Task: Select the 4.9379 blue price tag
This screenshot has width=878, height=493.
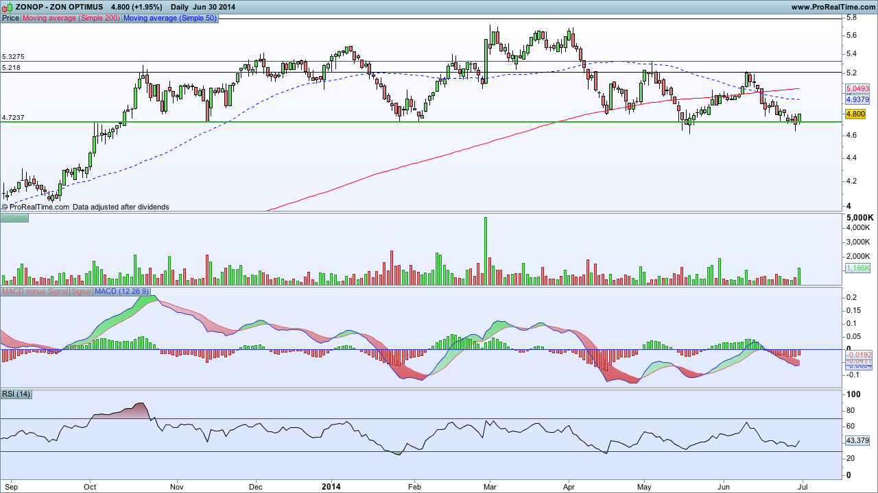Action: pyautogui.click(x=857, y=100)
